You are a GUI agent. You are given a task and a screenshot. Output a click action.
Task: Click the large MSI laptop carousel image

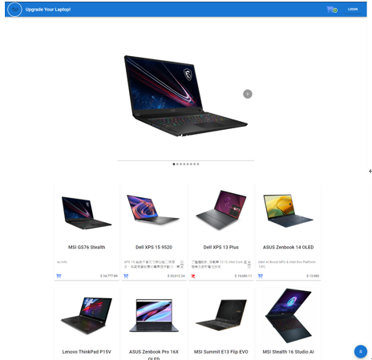(x=186, y=96)
